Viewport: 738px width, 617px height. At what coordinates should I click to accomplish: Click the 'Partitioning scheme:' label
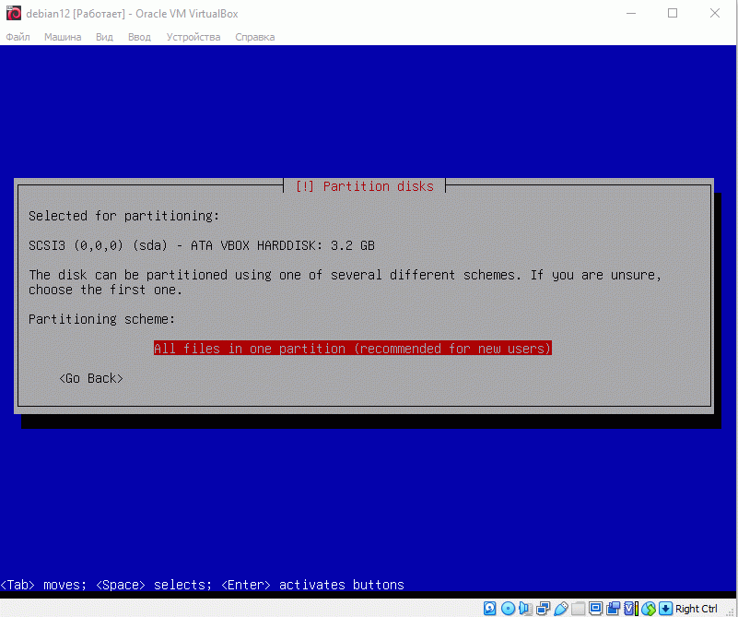coord(101,319)
